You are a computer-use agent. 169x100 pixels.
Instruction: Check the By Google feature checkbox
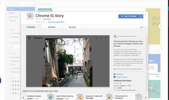tap(10, 61)
